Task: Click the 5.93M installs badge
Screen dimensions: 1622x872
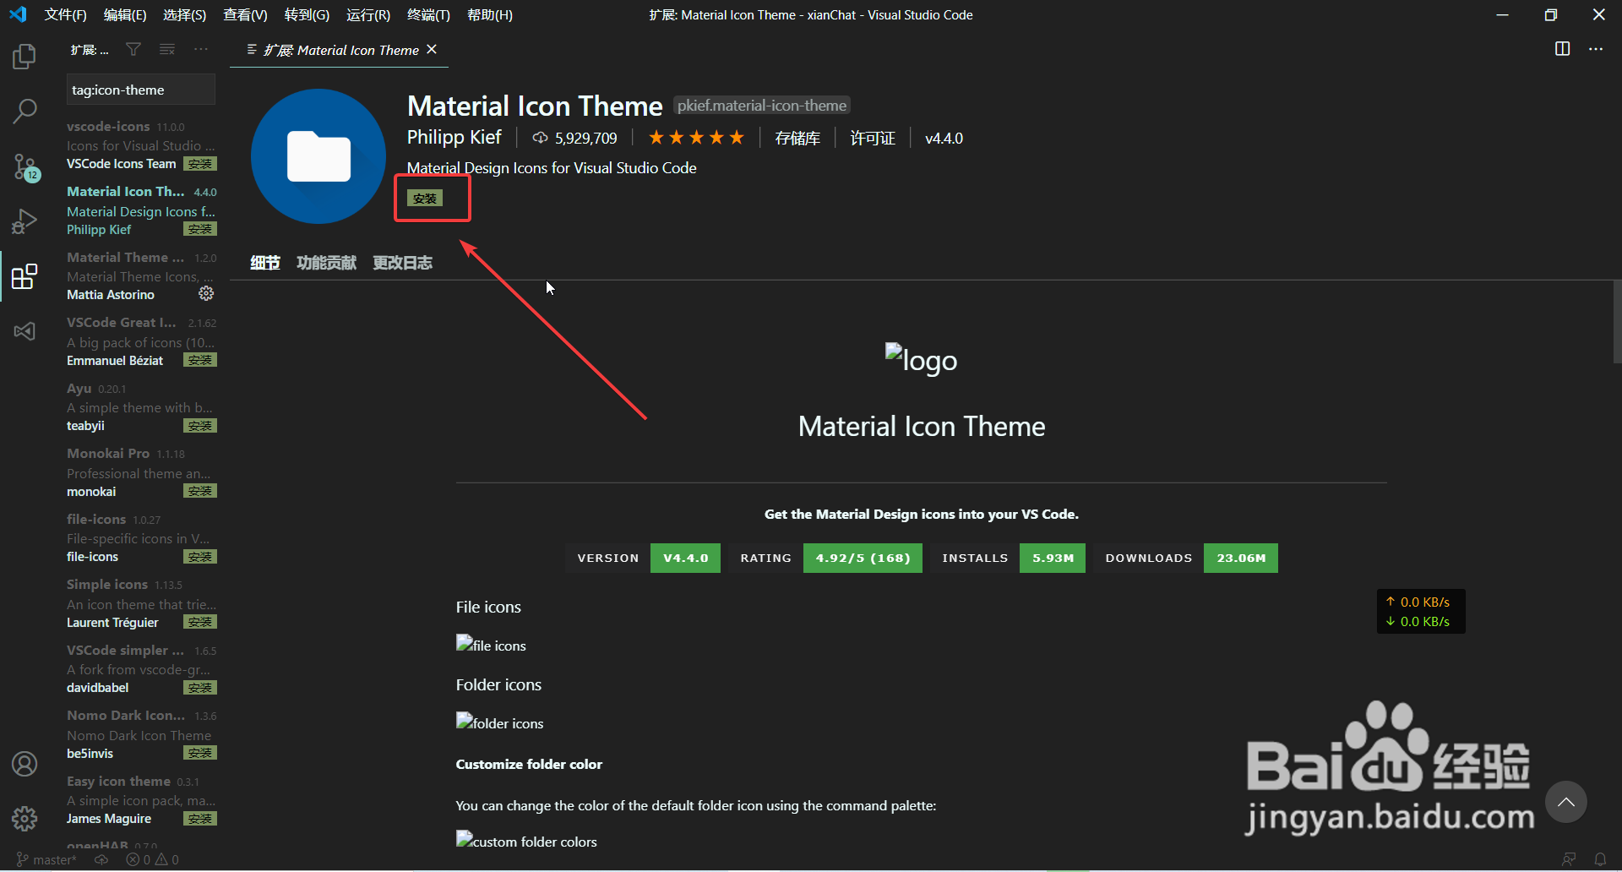Action: 1053,558
